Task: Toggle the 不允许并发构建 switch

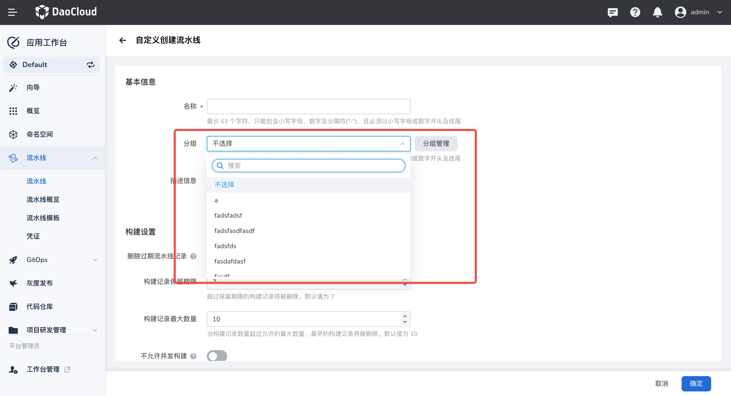Action: pos(217,356)
